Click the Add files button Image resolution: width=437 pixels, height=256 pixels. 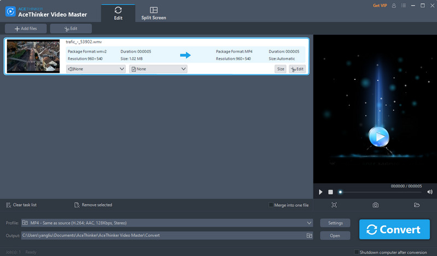pos(26,28)
